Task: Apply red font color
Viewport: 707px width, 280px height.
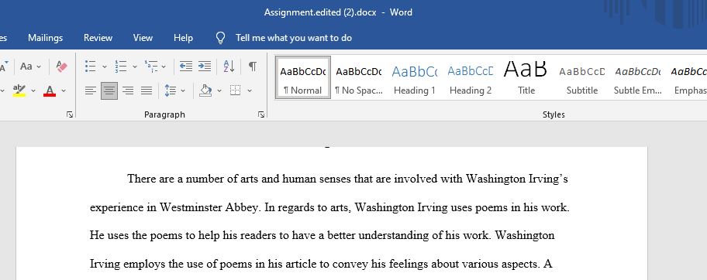Action: pyautogui.click(x=50, y=90)
